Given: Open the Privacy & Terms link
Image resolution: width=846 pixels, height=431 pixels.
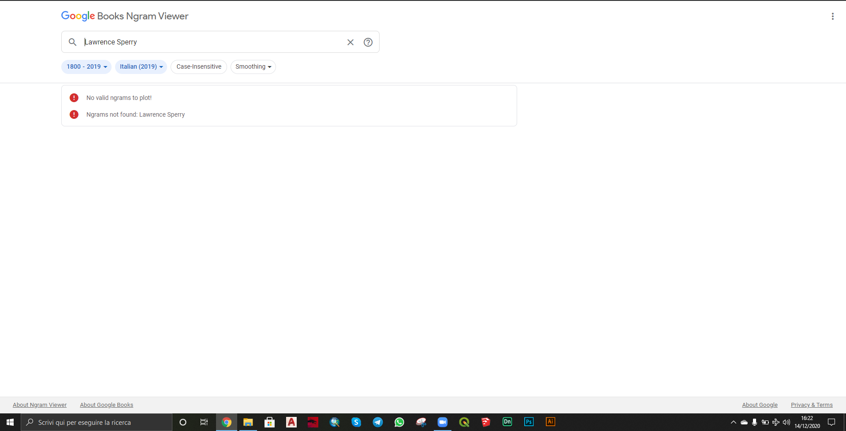Looking at the screenshot, I should pos(812,405).
